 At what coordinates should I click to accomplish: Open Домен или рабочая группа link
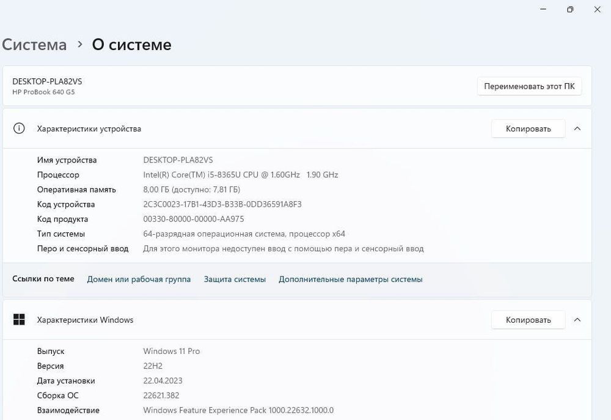[x=139, y=279]
